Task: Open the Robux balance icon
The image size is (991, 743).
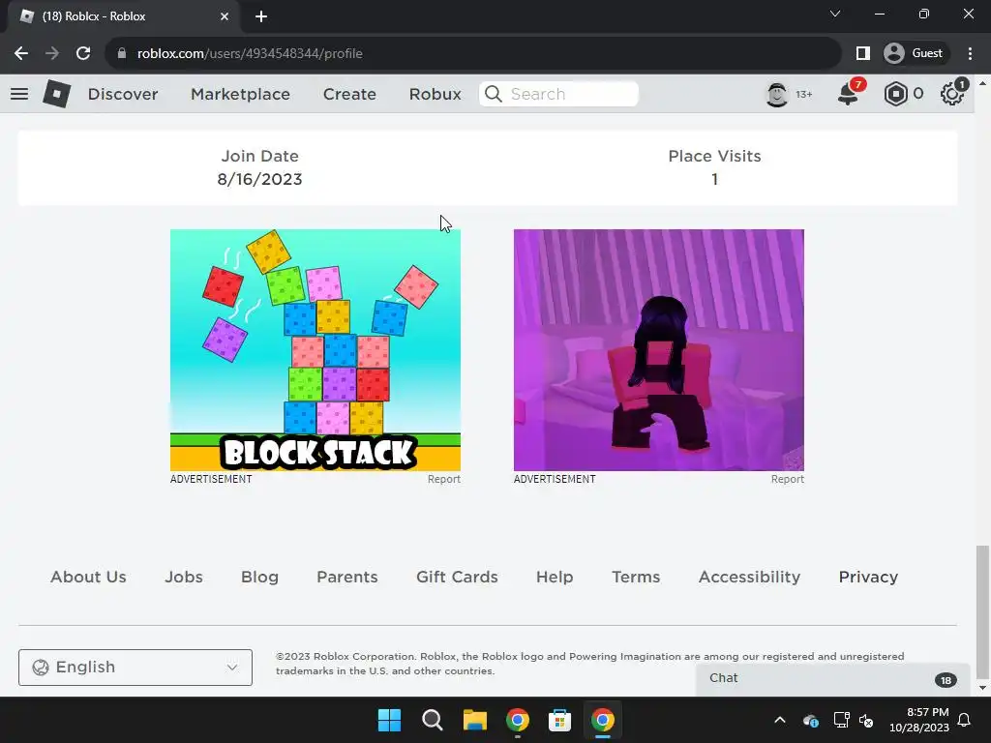Action: click(895, 94)
